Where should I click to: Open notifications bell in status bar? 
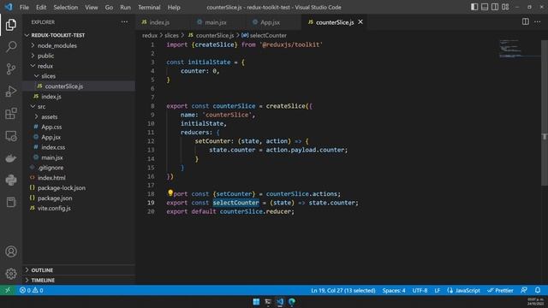pyautogui.click(x=538, y=290)
